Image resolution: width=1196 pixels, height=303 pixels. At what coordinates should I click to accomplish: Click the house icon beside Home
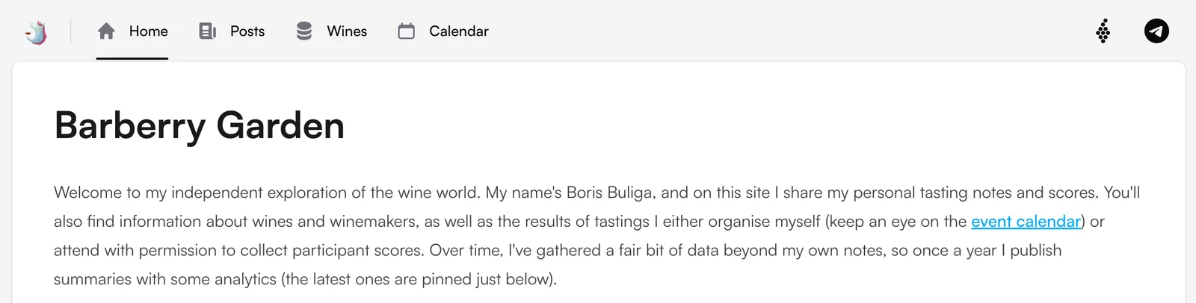pyautogui.click(x=106, y=31)
